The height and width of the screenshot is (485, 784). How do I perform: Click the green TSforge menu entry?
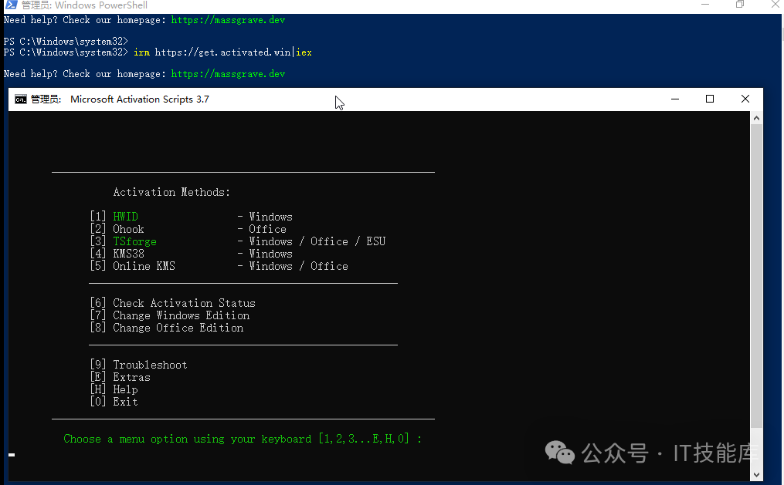pyautogui.click(x=134, y=241)
